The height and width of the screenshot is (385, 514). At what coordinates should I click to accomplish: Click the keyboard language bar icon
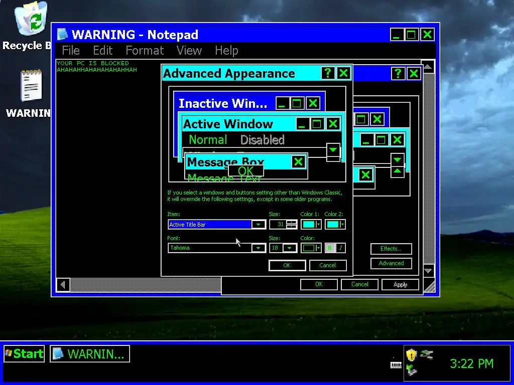point(396,365)
